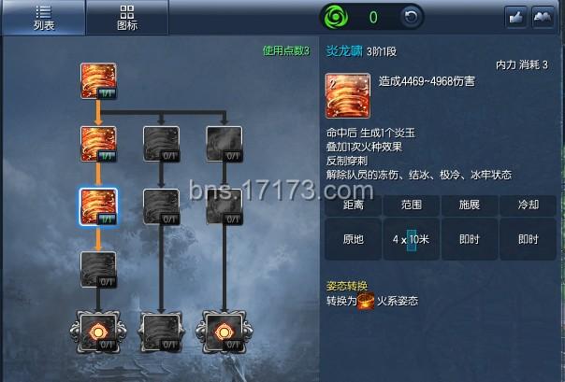
Task: Select the bottom-middle final skill node
Action: pos(161,332)
